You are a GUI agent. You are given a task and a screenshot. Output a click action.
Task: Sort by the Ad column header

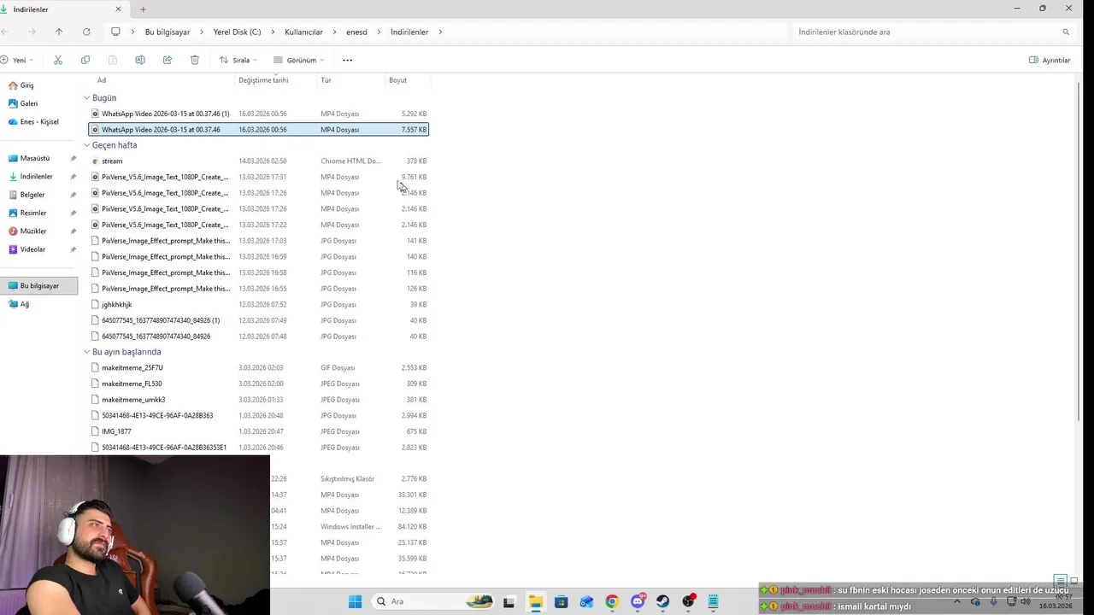(x=102, y=80)
